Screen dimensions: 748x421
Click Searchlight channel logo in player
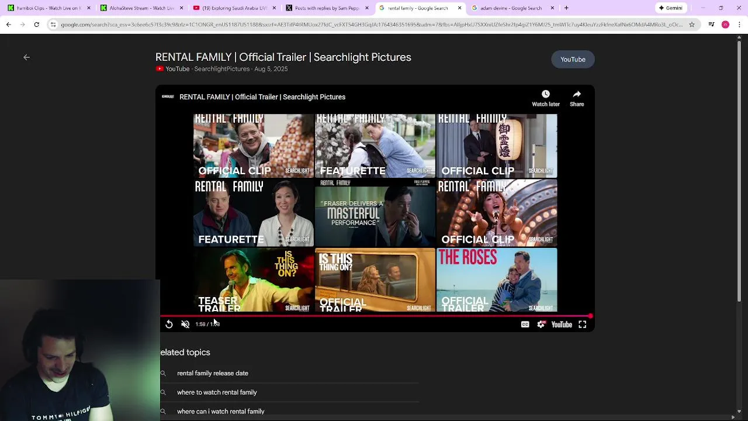pos(168,96)
